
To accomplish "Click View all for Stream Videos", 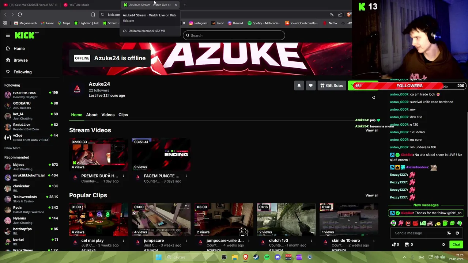I will click(372, 130).
